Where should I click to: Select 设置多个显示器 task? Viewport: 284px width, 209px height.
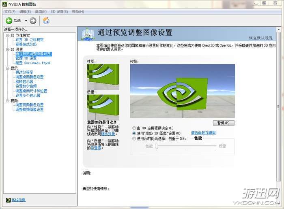28,96
